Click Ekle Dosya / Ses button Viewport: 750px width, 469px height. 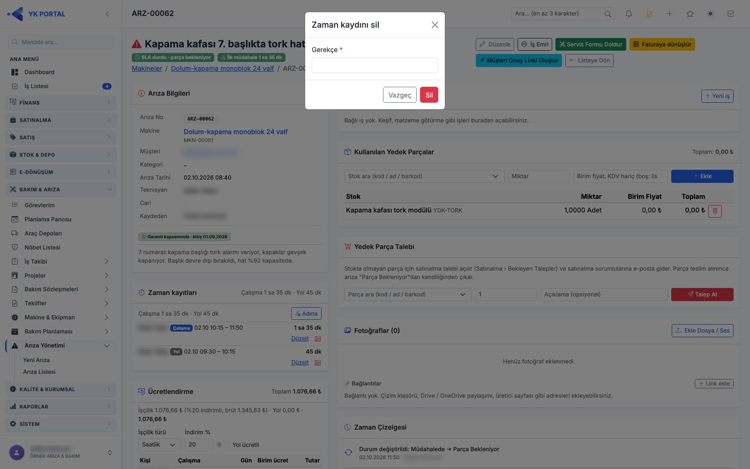point(702,331)
